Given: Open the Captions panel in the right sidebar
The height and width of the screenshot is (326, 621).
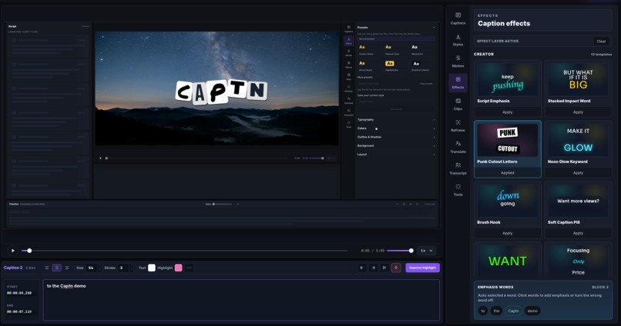Looking at the screenshot, I should coord(458,18).
